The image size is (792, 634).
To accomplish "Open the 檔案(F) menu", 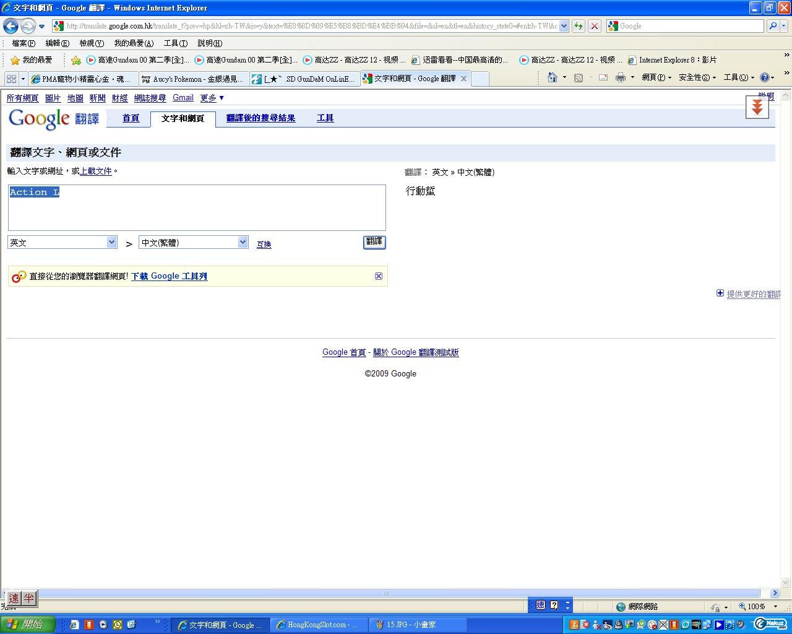I will point(24,43).
